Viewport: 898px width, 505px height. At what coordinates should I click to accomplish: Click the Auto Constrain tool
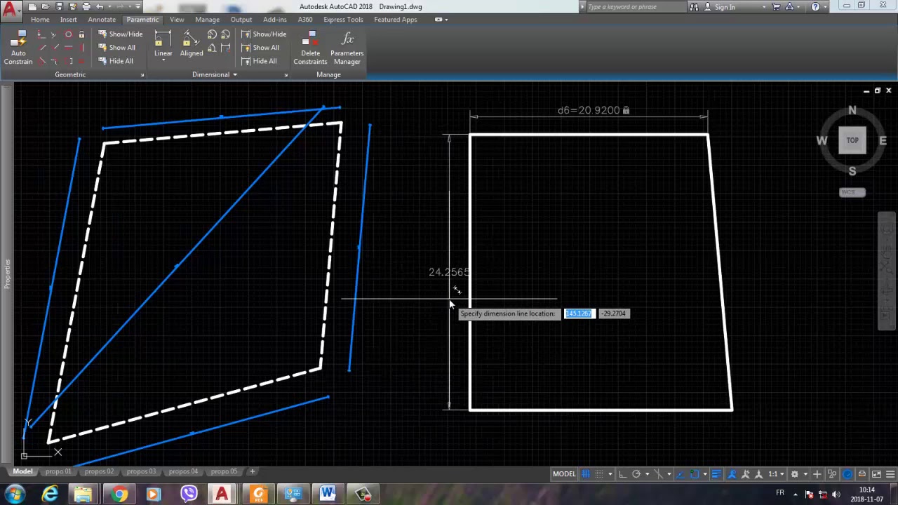point(18,48)
